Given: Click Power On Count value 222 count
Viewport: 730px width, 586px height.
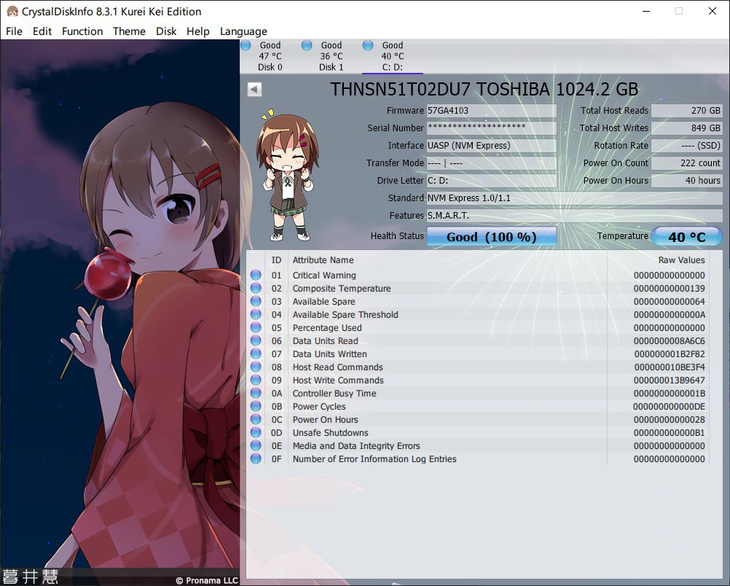Looking at the screenshot, I should (687, 163).
